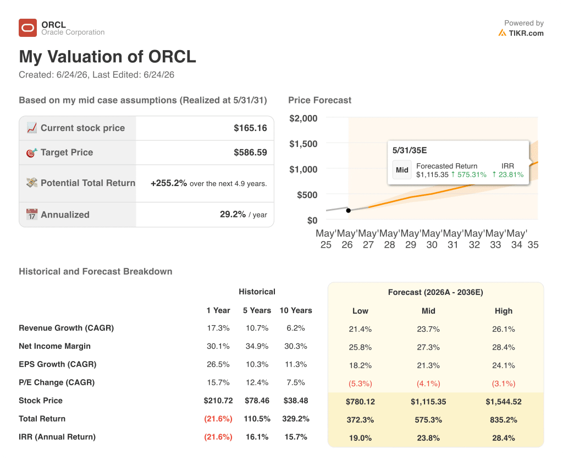The width and height of the screenshot is (563, 459).
Task: Click the $1,000 y-axis label
Action: pos(303,170)
